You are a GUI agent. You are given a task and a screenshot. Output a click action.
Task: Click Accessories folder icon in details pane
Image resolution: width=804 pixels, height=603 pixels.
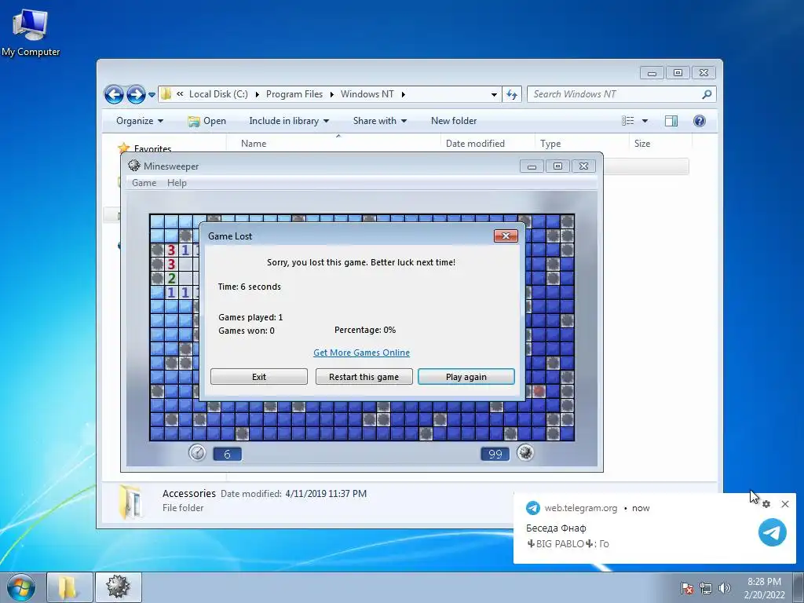130,501
